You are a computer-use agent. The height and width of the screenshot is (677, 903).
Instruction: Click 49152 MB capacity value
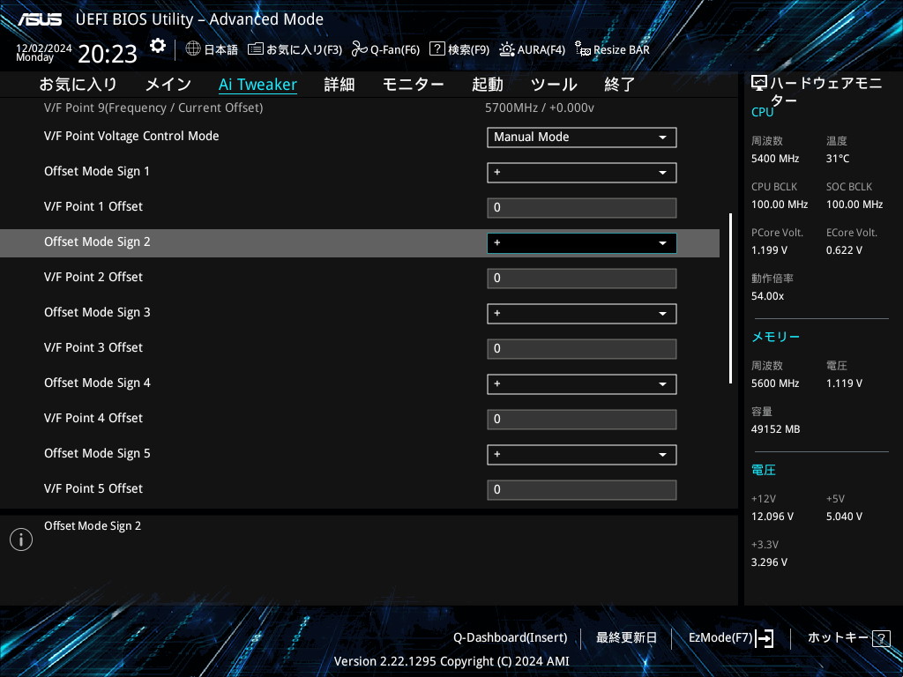775,429
